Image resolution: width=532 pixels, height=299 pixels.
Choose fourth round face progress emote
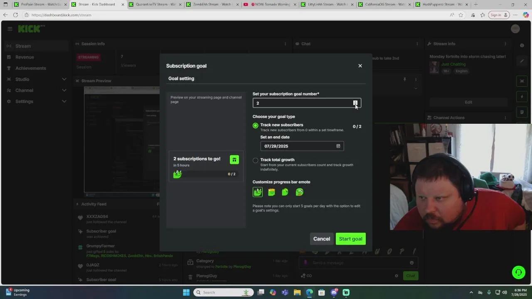(x=299, y=192)
